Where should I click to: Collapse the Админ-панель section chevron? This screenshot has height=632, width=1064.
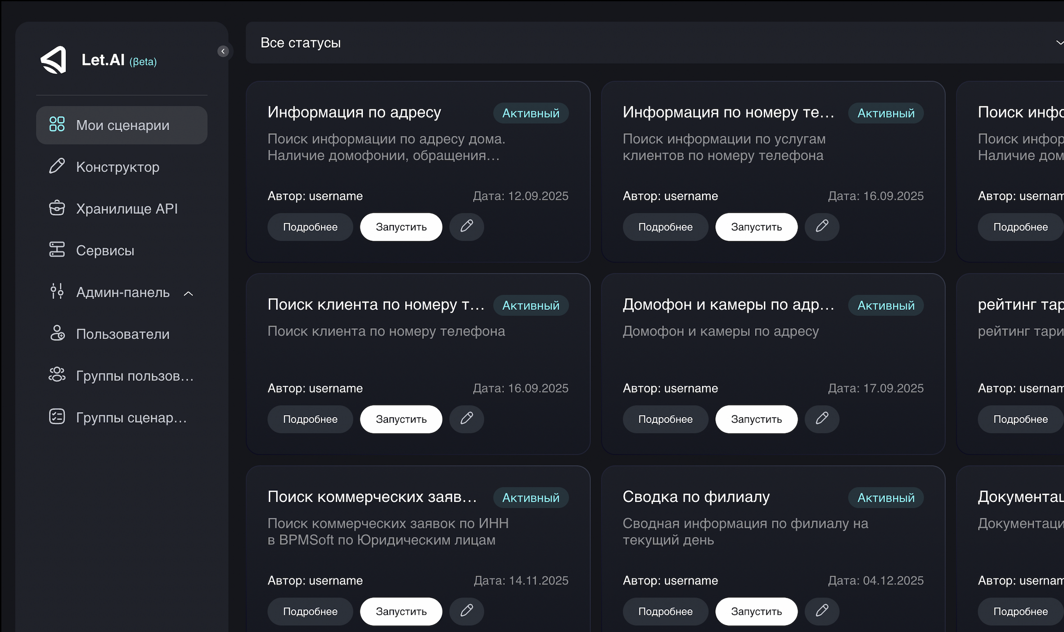pos(189,293)
